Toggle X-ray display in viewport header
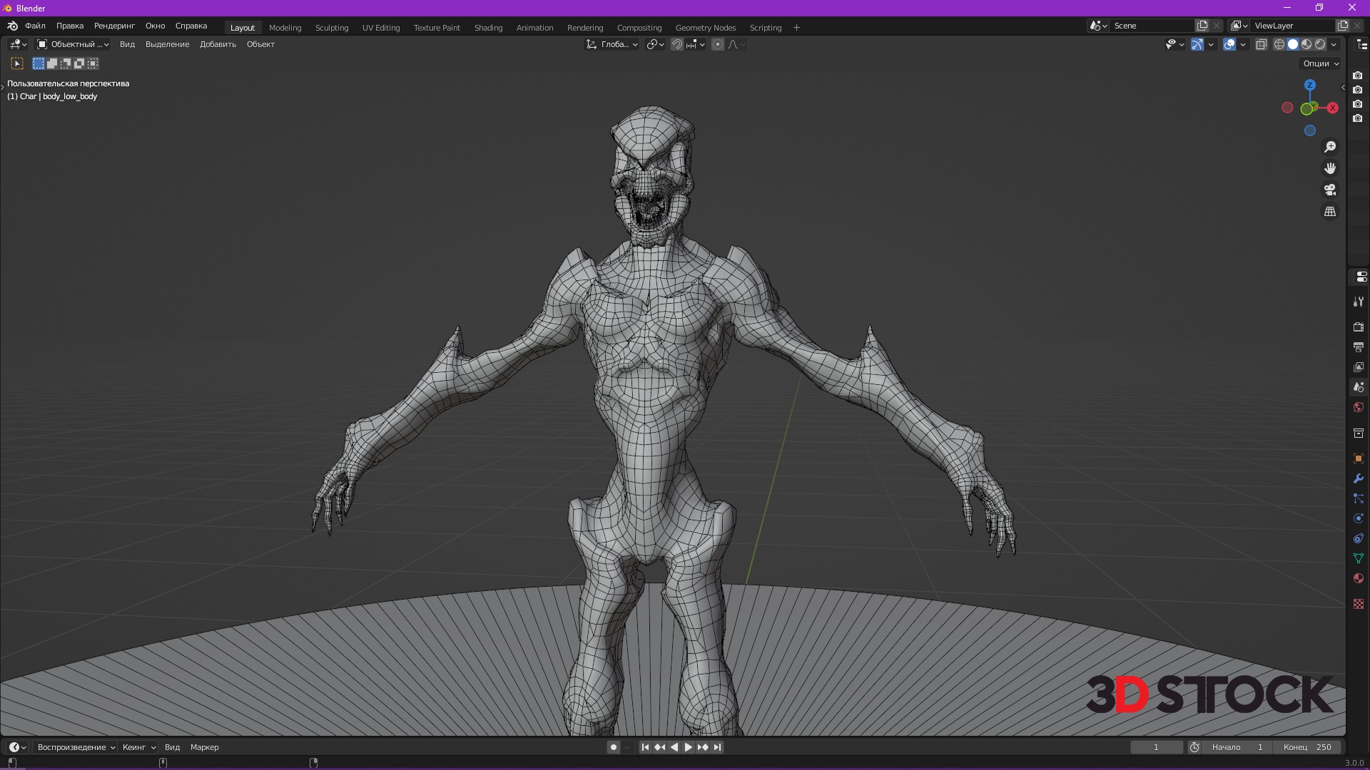The image size is (1370, 770). coord(1261,44)
